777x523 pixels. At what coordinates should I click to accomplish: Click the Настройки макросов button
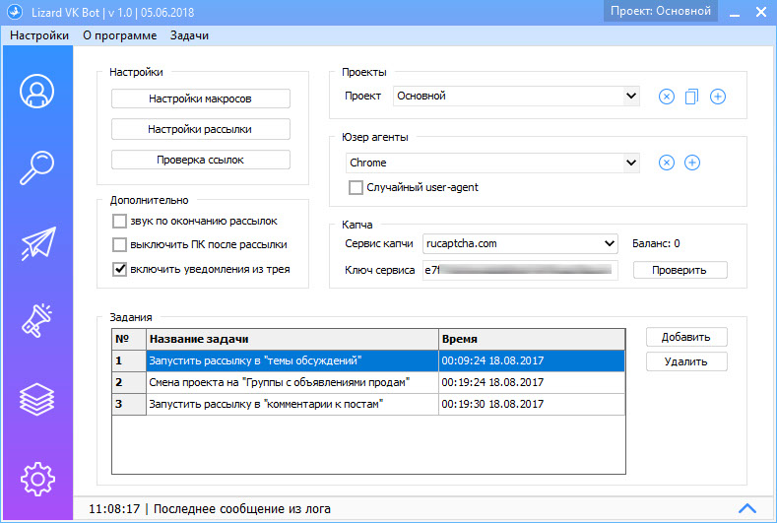point(200,98)
